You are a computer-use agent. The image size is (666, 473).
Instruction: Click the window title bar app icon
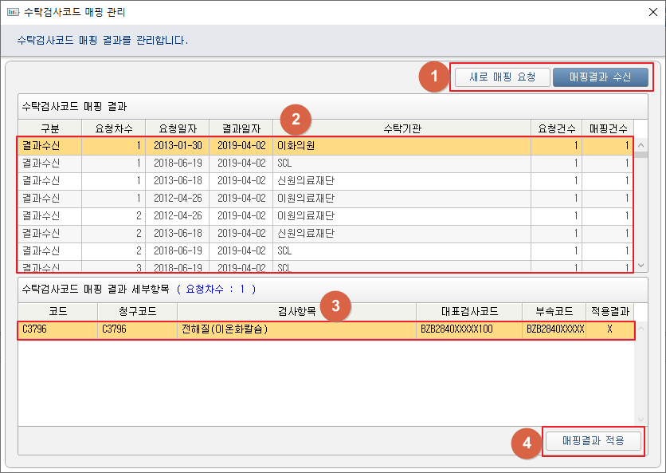[x=13, y=12]
